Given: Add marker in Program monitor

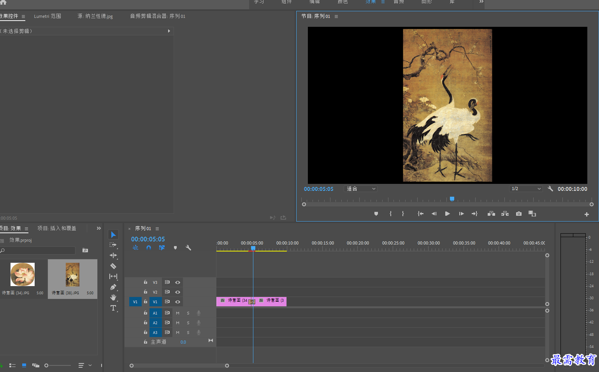Looking at the screenshot, I should tap(376, 214).
